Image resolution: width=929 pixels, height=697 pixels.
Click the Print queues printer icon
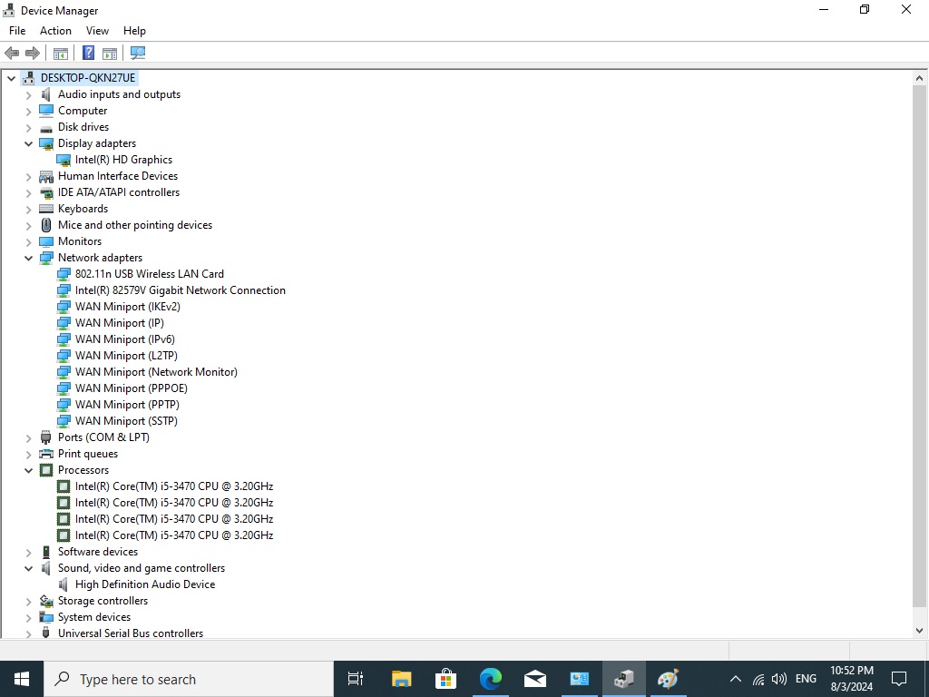[46, 454]
